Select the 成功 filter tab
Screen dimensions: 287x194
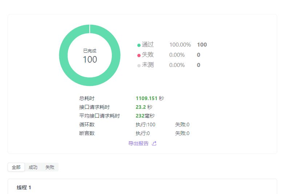click(x=33, y=167)
